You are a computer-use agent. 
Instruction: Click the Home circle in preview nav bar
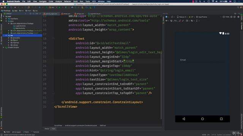pos(202,119)
